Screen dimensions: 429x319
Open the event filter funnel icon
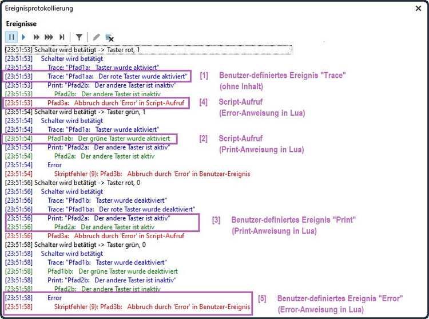pos(79,37)
